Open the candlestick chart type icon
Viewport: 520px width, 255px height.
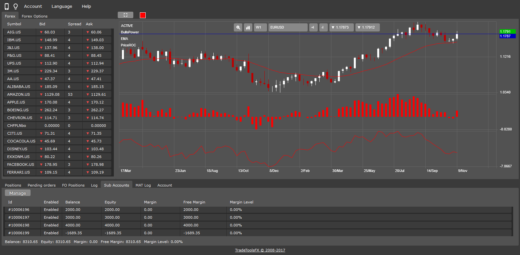(x=248, y=28)
